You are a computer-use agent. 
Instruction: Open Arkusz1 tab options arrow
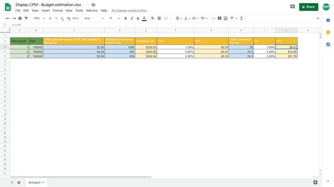[x=43, y=182]
